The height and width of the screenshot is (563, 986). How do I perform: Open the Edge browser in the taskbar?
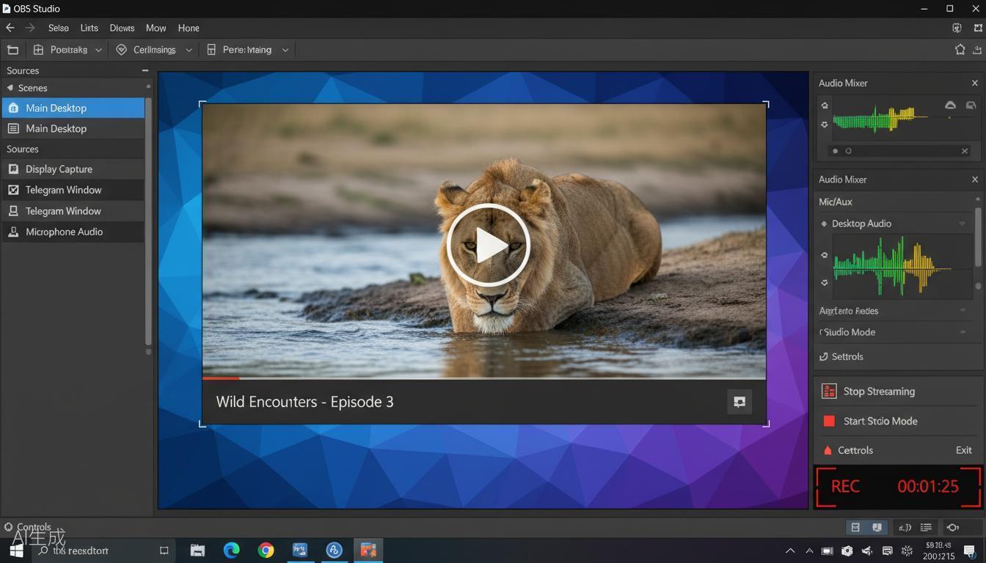pyautogui.click(x=231, y=550)
